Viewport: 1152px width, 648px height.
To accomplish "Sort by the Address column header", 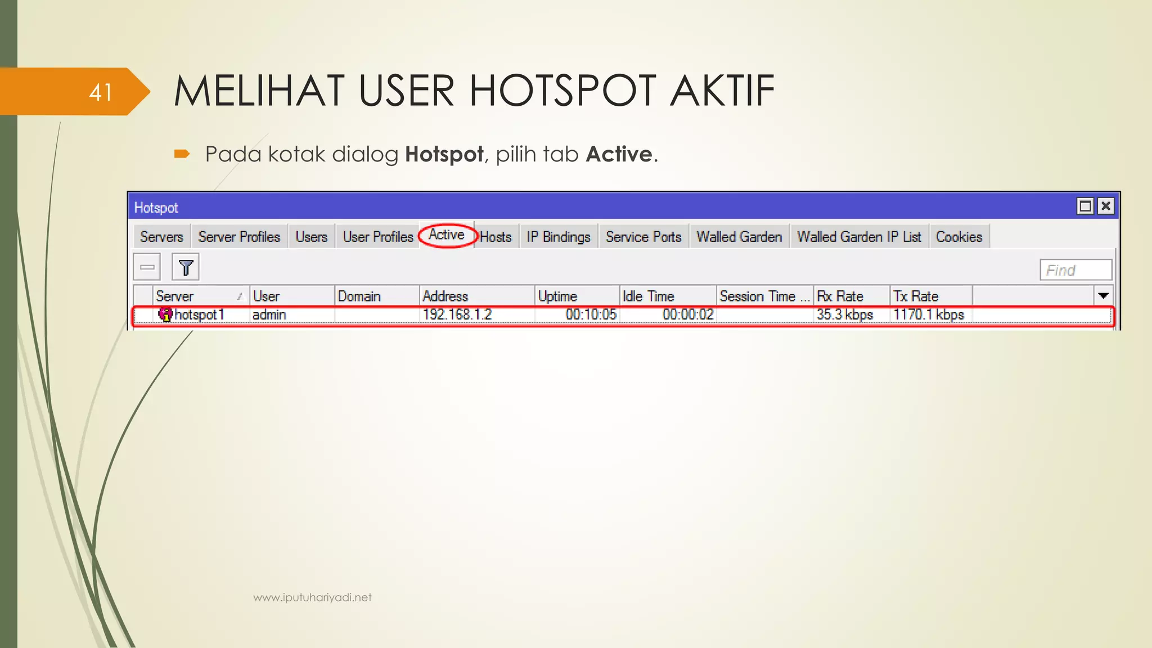I will [477, 296].
